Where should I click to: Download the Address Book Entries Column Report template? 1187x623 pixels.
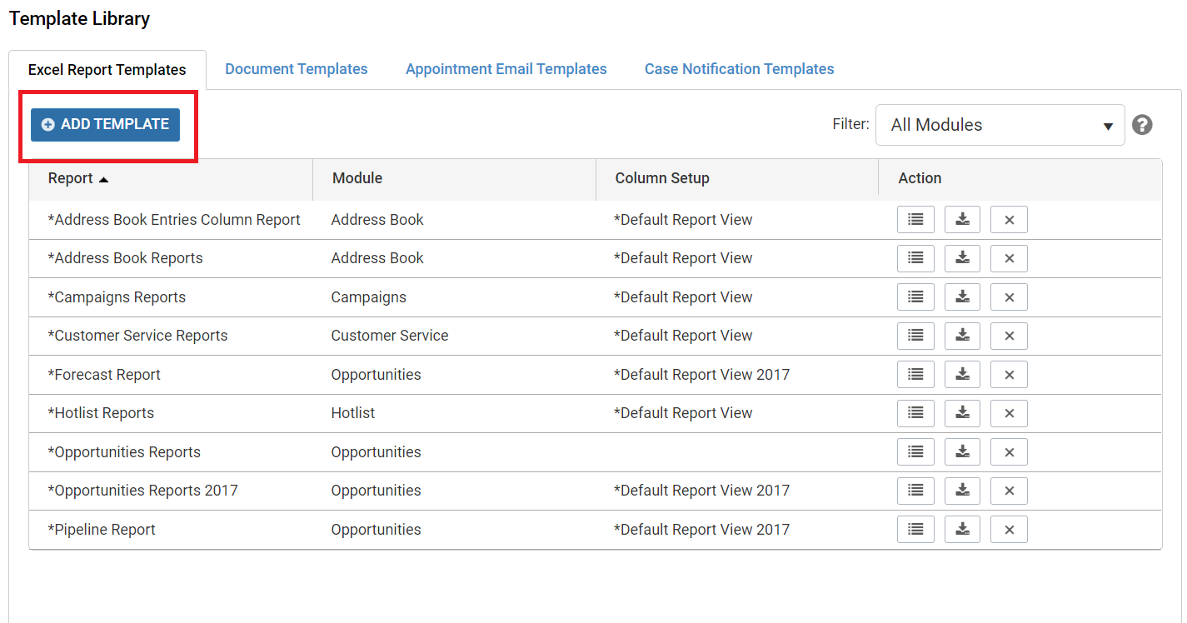[962, 220]
